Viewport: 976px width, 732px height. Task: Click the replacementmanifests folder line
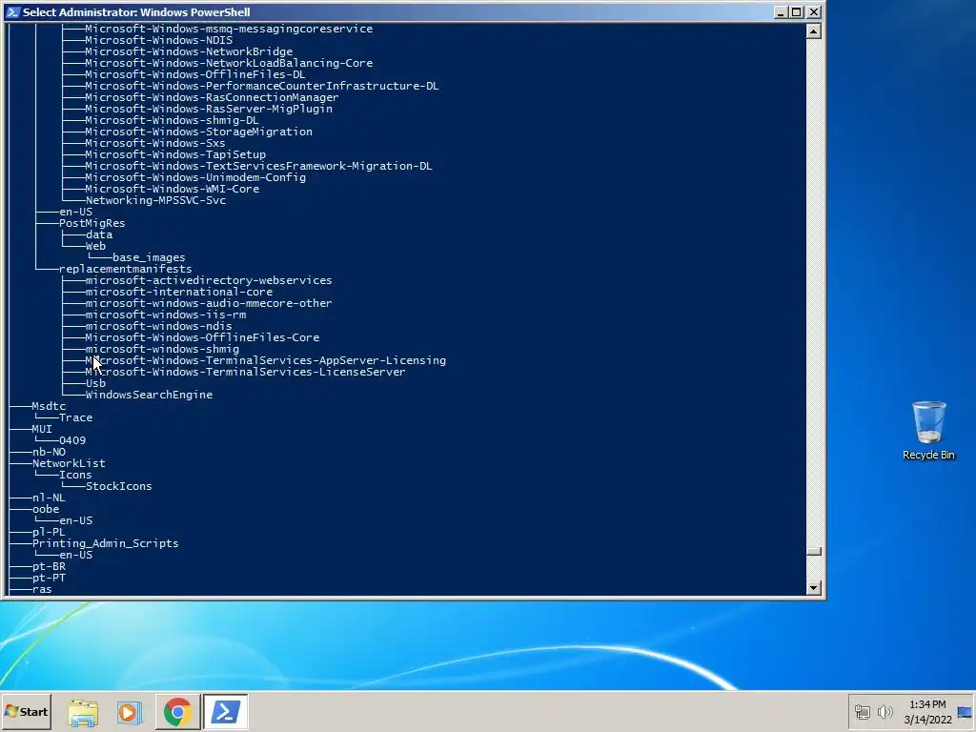[125, 269]
